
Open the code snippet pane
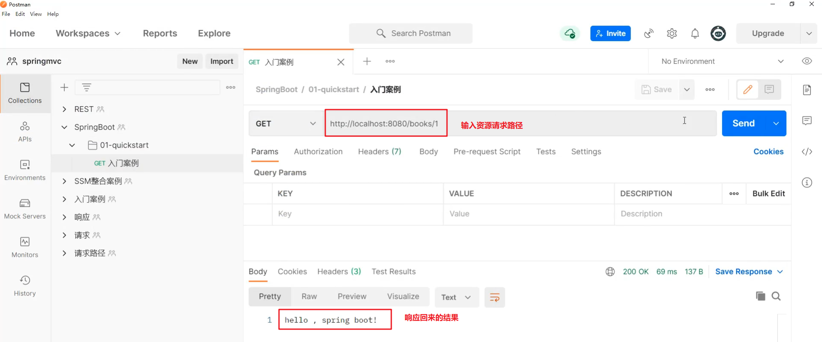807,152
